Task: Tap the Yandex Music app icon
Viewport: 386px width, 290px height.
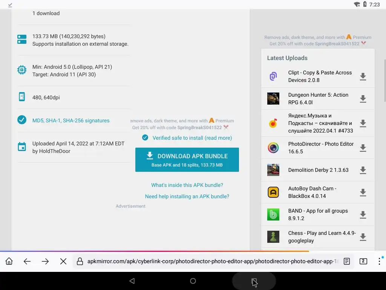Action: click(x=273, y=123)
